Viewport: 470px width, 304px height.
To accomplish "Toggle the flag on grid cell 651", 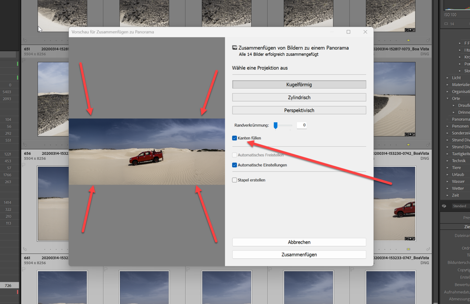I will tap(23, 60).
